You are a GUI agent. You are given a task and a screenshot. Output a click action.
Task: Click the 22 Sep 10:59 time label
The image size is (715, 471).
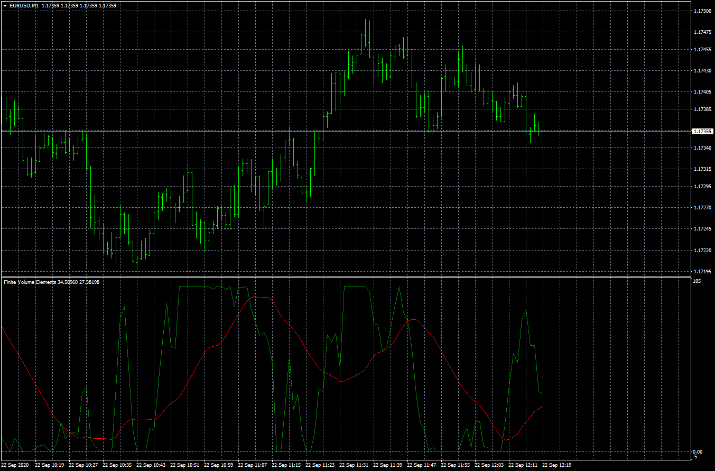click(x=219, y=465)
